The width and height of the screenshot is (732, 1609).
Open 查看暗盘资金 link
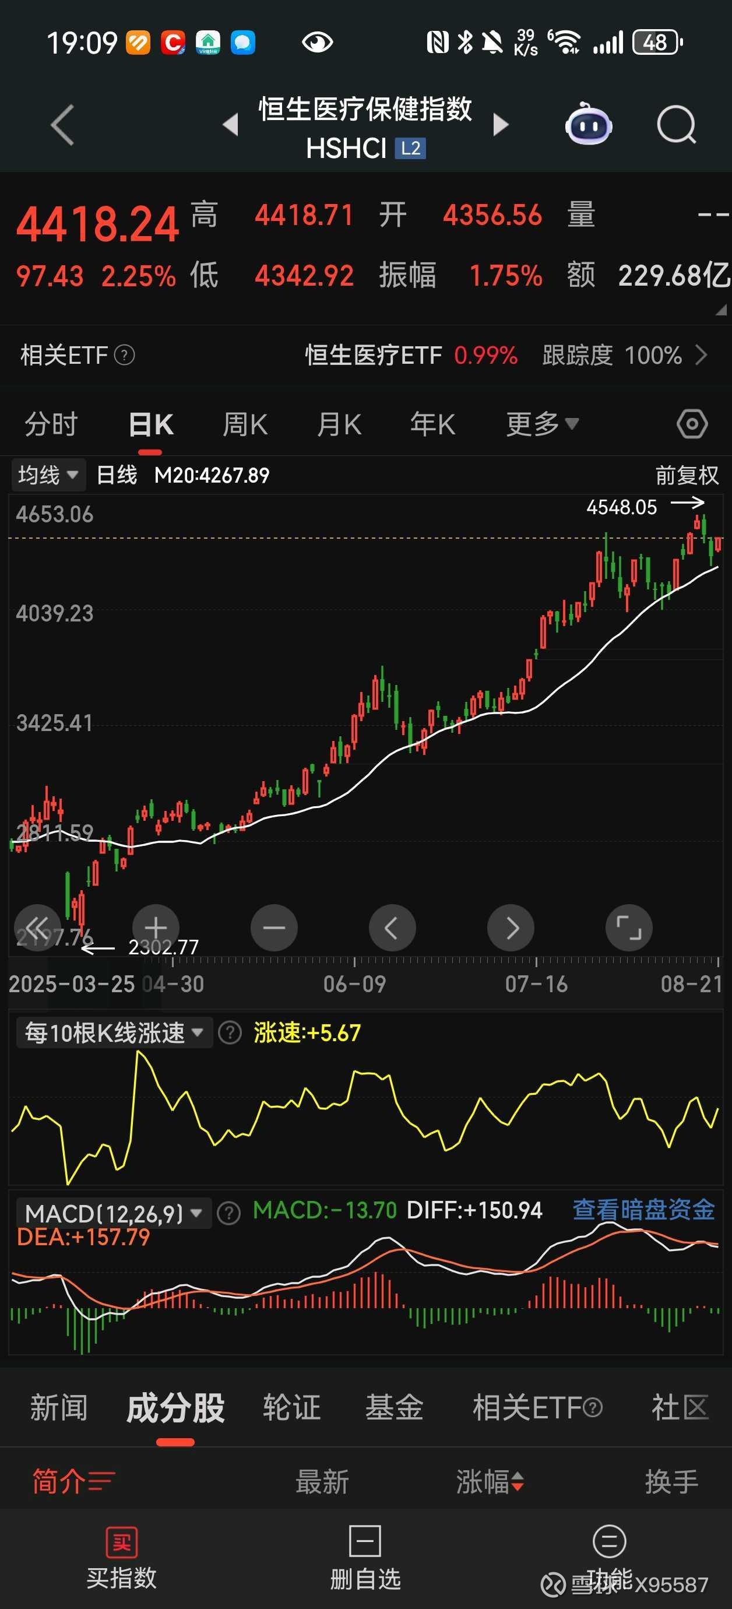(644, 1210)
